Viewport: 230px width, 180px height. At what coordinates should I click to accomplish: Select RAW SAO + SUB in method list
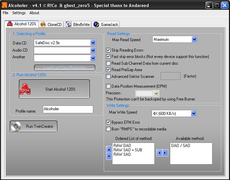pos(128,150)
